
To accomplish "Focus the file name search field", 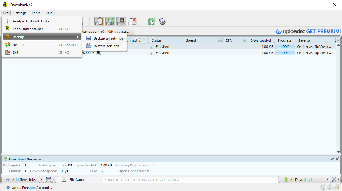I will click(x=191, y=179).
